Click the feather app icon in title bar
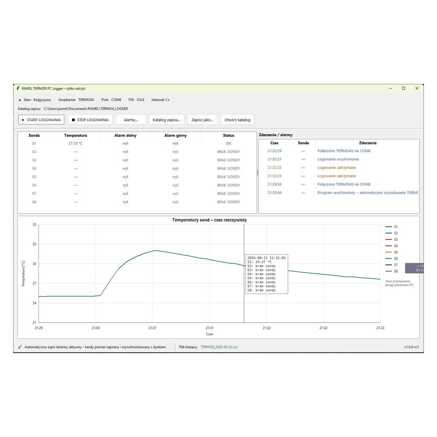 click(x=18, y=88)
